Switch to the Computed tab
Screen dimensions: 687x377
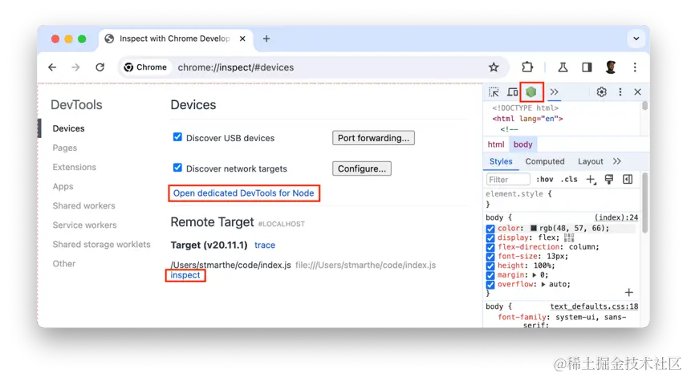tap(545, 161)
